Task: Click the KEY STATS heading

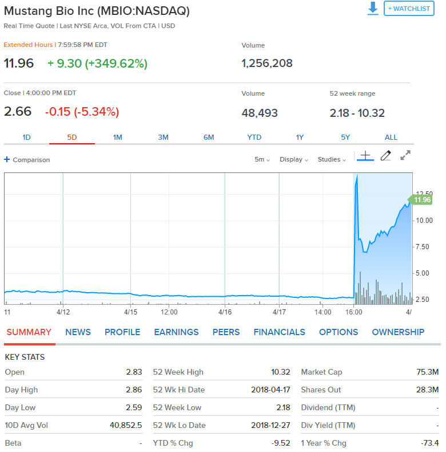Action: click(25, 357)
